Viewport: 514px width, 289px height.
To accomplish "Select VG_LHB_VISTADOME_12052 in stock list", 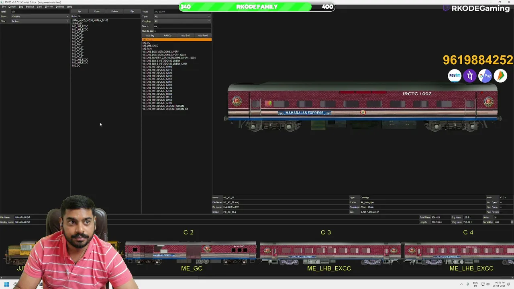I will 157,79.
